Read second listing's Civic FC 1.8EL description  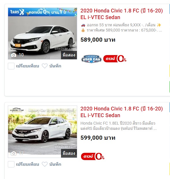(x=119, y=126)
